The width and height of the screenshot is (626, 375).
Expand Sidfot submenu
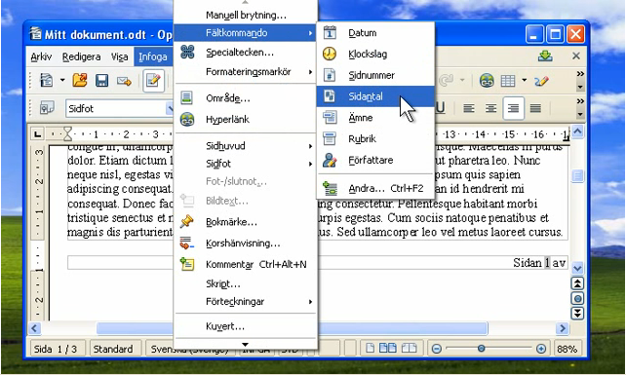pos(246,164)
